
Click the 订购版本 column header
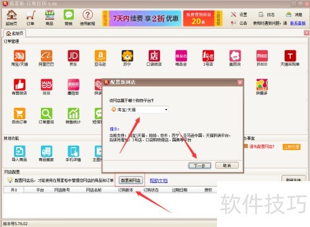point(126,190)
